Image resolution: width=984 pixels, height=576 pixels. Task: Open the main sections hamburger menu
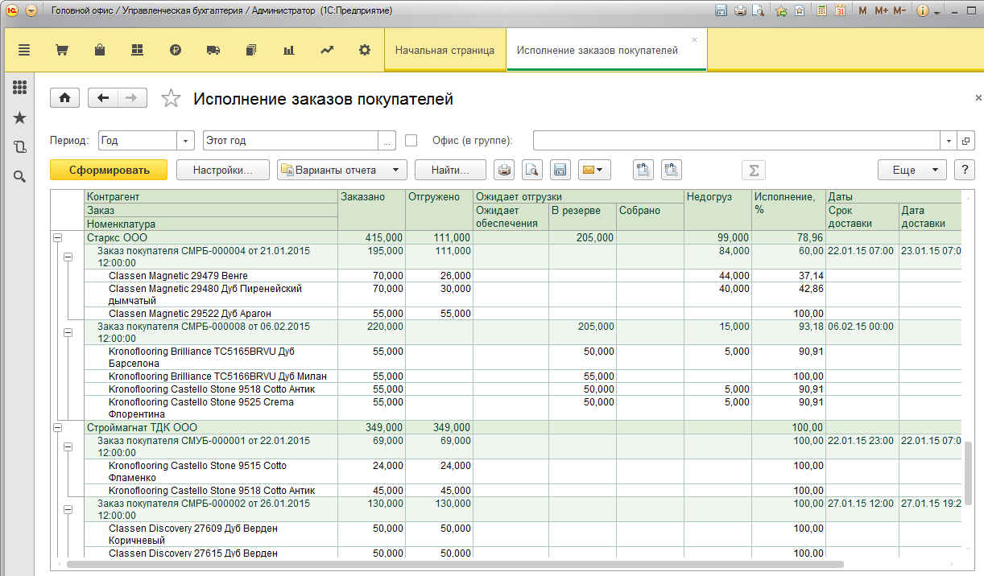(x=24, y=50)
